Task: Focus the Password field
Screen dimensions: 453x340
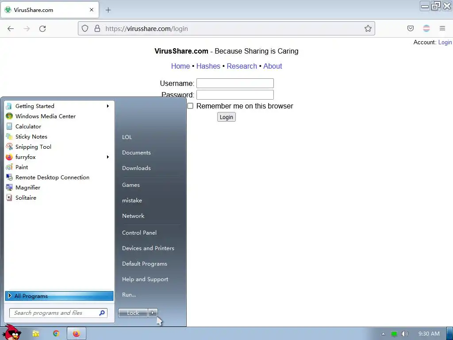Action: pos(235,95)
